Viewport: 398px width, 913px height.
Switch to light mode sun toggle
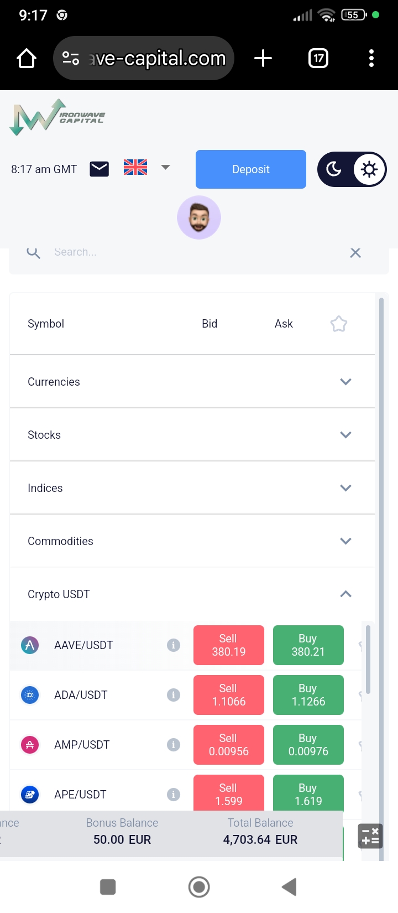pyautogui.click(x=369, y=169)
